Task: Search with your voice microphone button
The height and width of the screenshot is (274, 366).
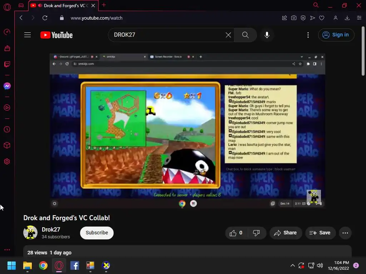Action: (267, 35)
